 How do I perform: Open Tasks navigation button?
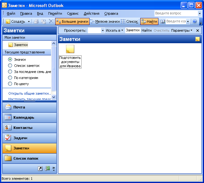[29, 138]
